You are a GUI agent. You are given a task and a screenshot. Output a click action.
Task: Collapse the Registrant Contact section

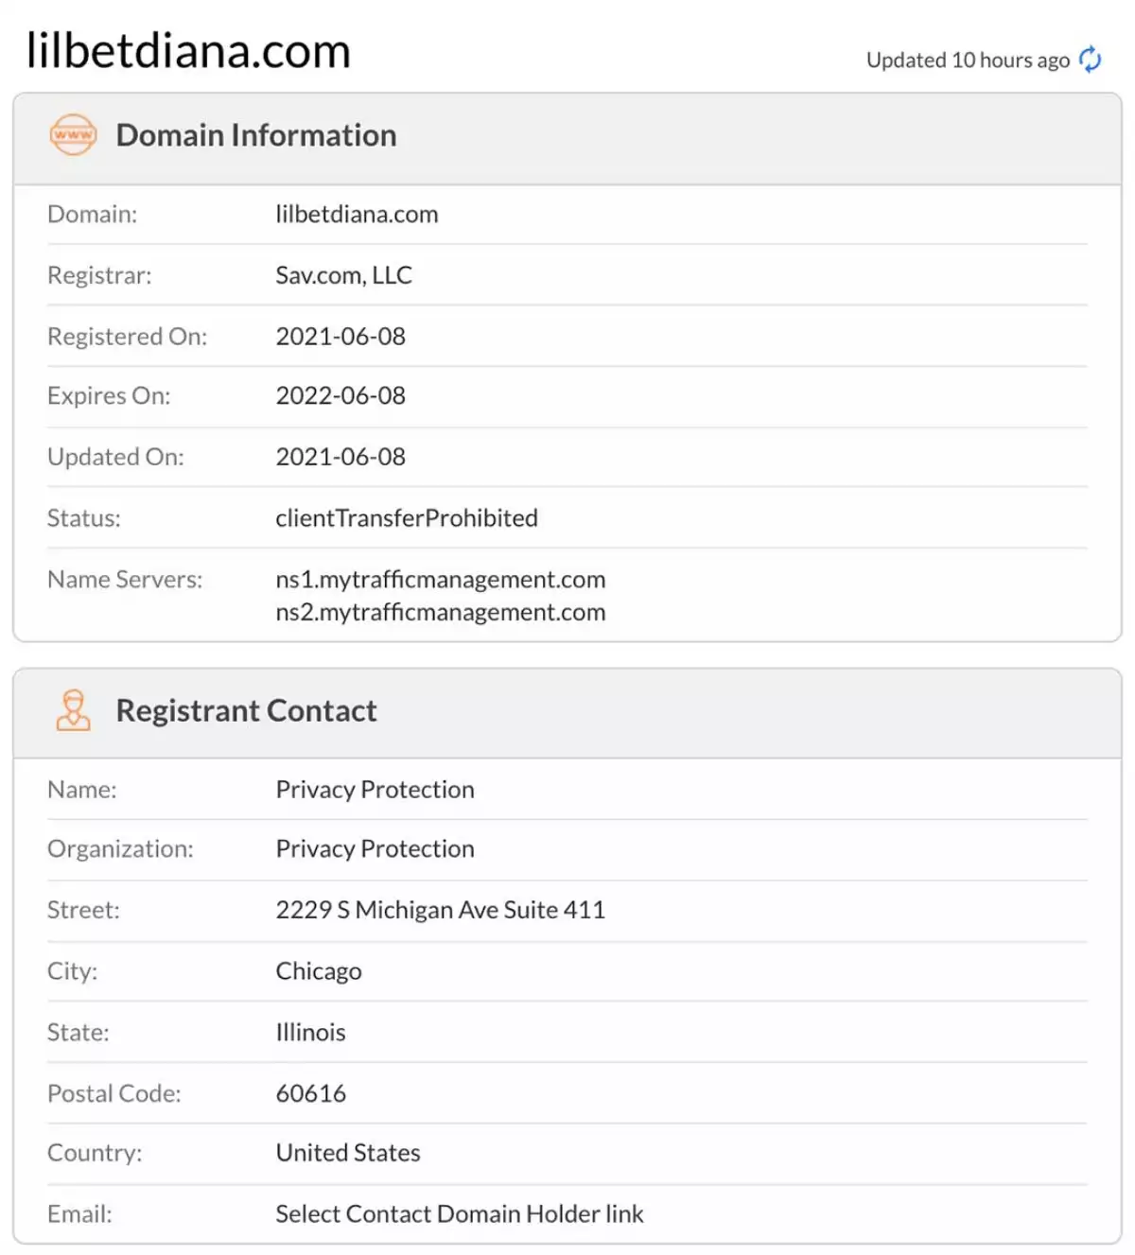(246, 710)
